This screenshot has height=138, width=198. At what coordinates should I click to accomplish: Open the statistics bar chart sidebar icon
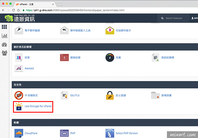[x=5, y=35]
